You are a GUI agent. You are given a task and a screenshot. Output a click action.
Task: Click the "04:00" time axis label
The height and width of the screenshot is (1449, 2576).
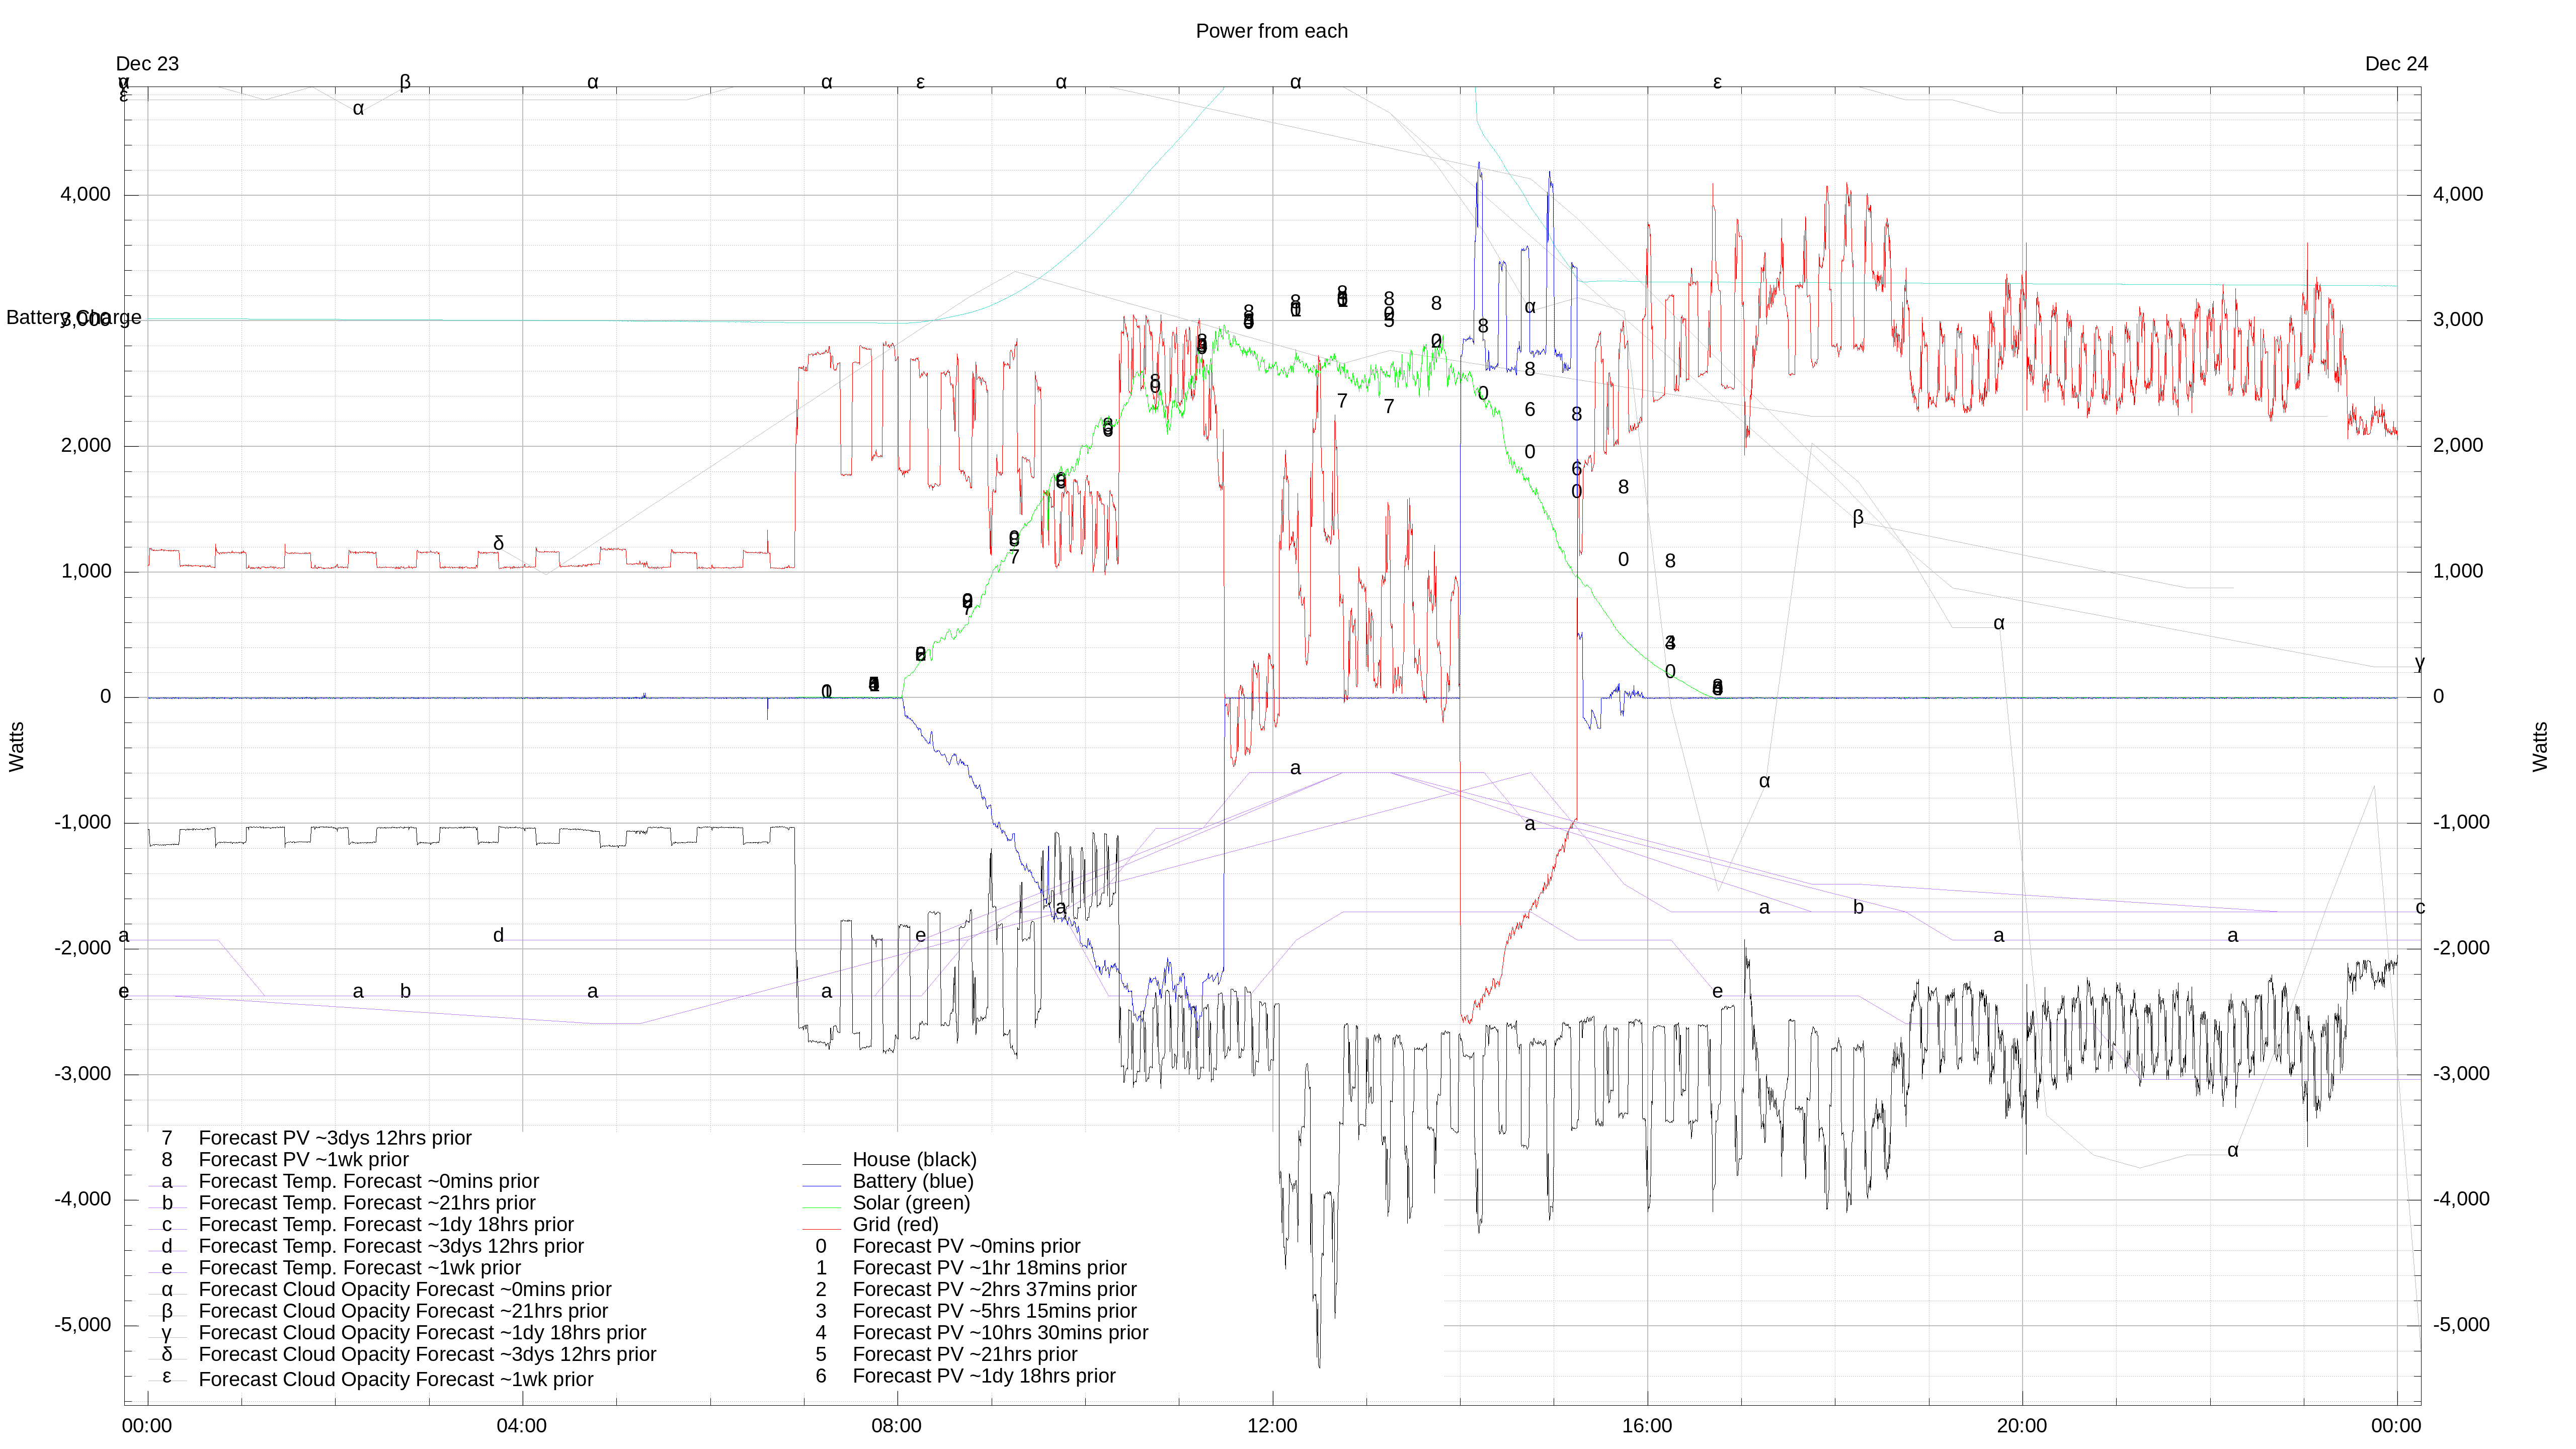[x=522, y=1426]
